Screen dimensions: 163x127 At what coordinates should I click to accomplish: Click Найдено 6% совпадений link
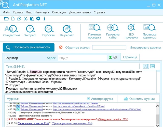[32, 106]
